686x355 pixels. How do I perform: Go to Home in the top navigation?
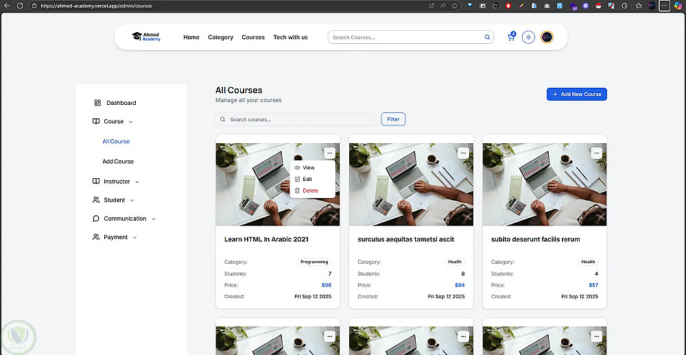pos(191,37)
